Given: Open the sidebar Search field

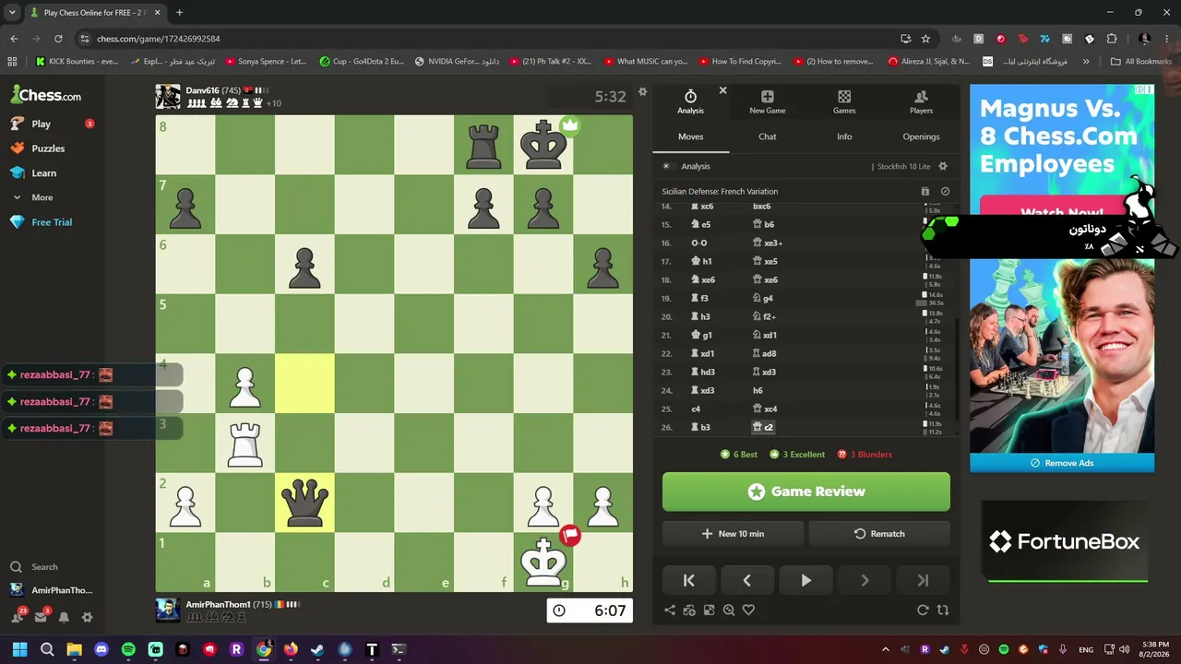Looking at the screenshot, I should pos(44,567).
